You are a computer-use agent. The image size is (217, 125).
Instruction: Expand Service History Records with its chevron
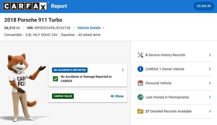click(x=210, y=55)
